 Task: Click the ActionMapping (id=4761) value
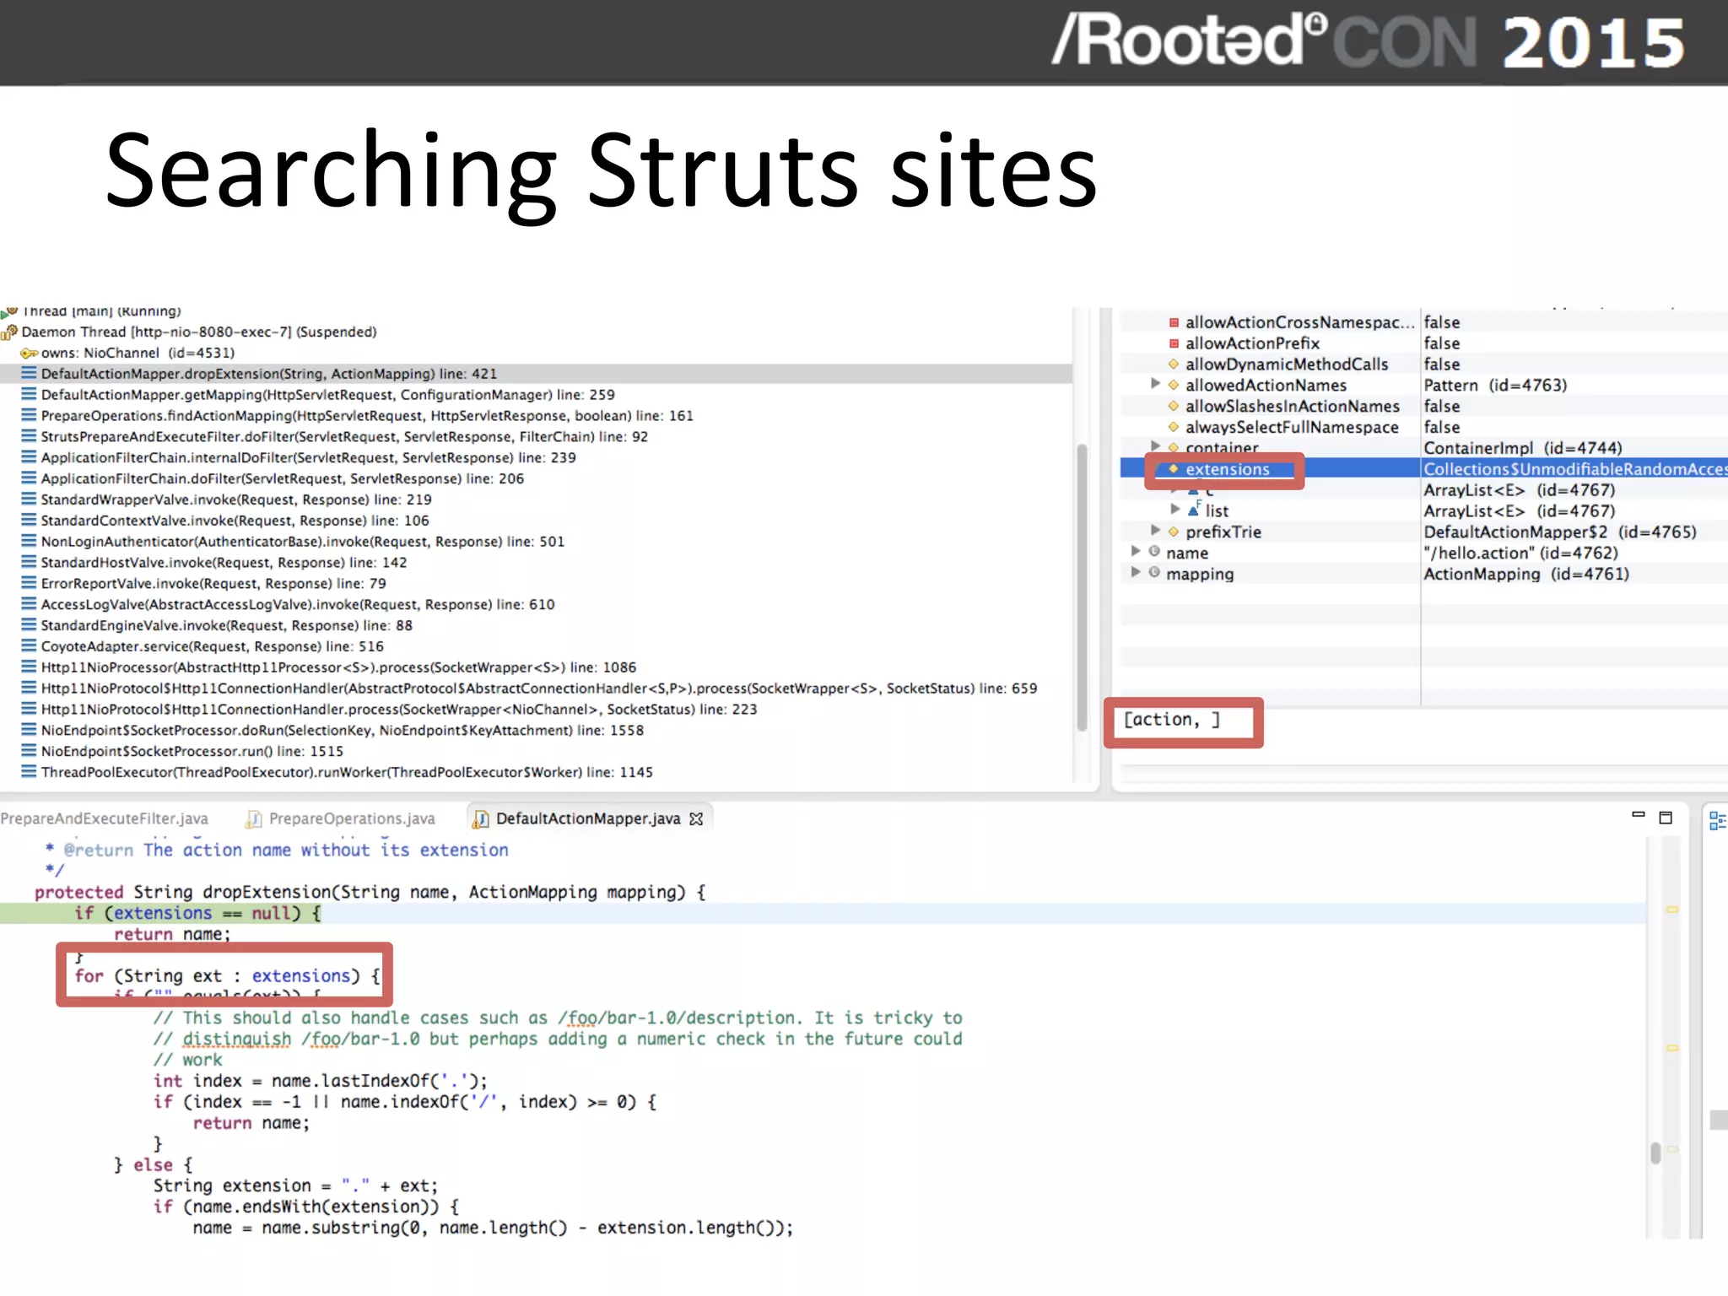point(1526,575)
